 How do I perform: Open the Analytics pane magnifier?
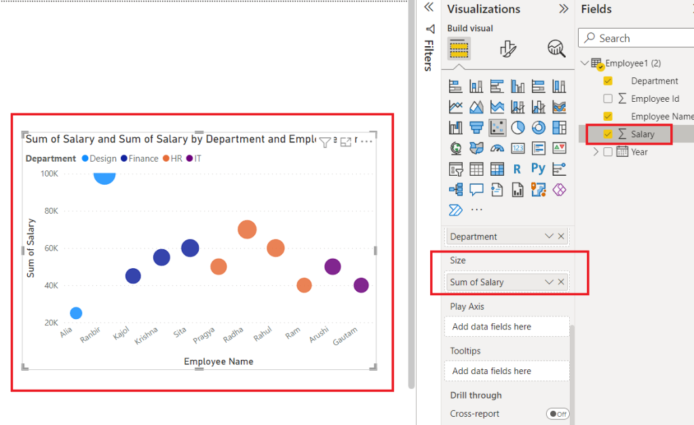coord(555,48)
